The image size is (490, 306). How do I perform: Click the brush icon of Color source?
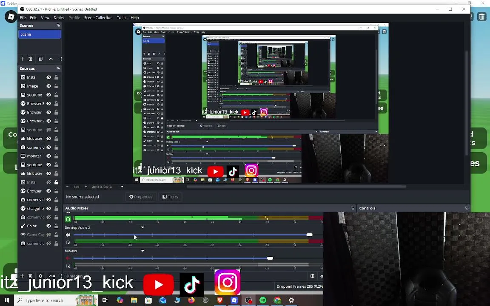coord(23,226)
